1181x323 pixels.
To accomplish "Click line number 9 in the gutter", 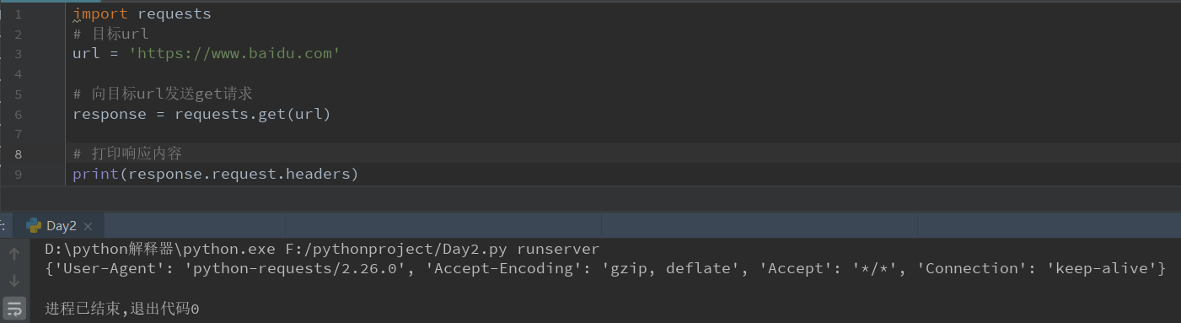I will 18,174.
